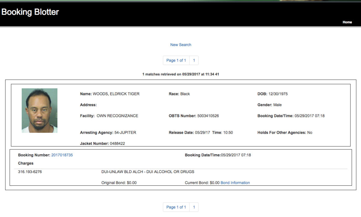Open the Home menu link
Screen dimensions: 361x217
tap(347, 22)
